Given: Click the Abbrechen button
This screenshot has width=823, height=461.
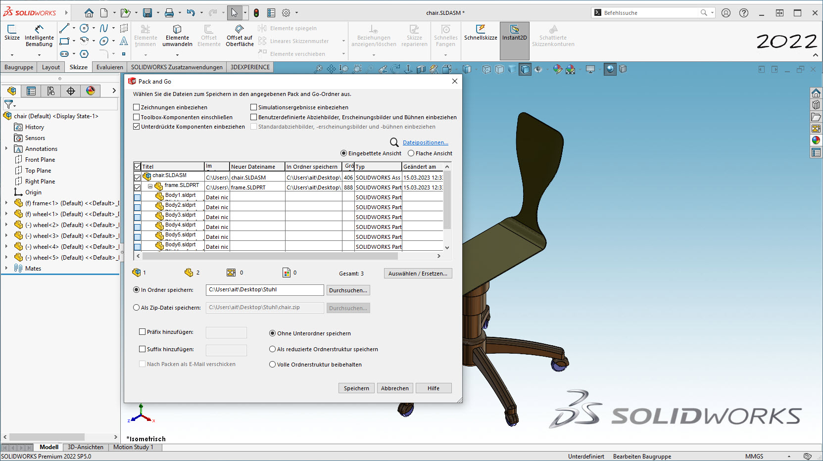Looking at the screenshot, I should pos(395,388).
